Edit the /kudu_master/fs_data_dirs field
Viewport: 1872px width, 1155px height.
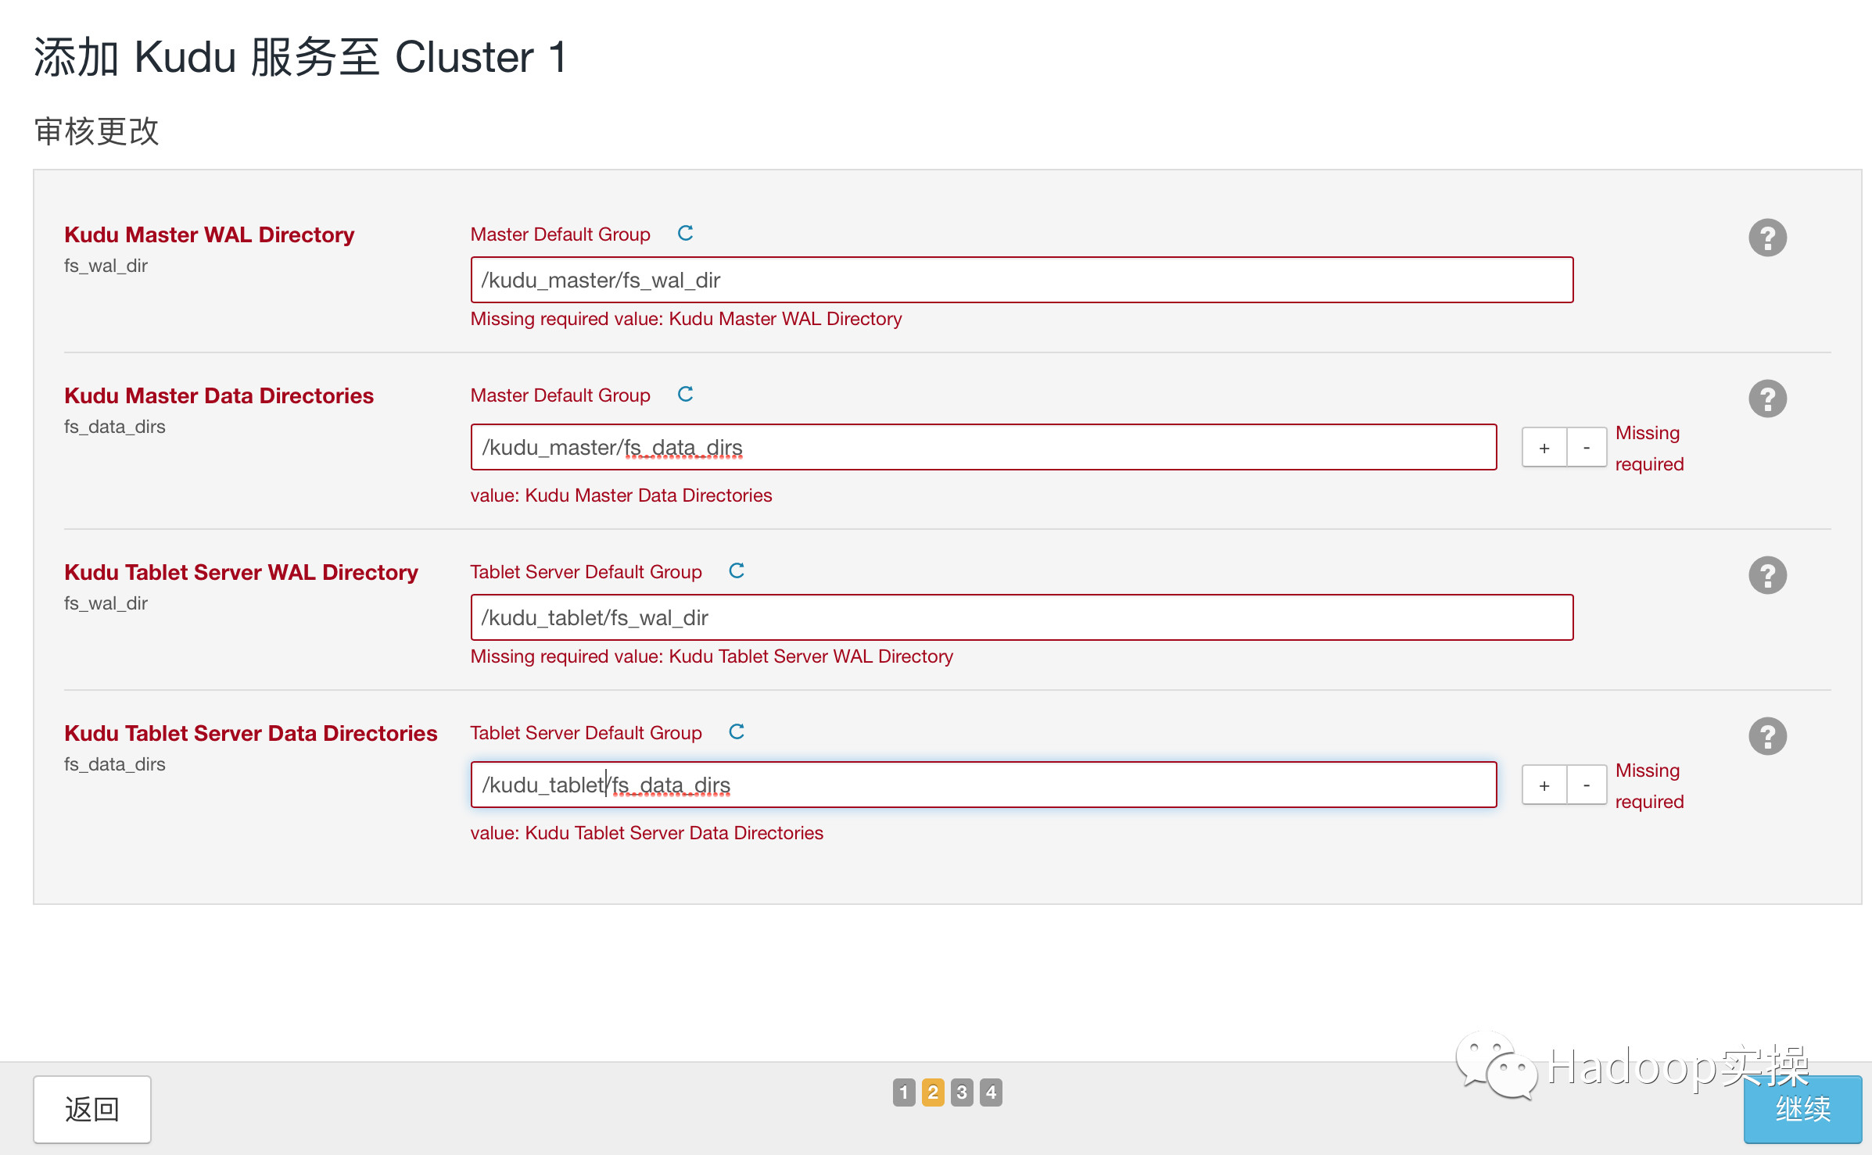pos(984,447)
